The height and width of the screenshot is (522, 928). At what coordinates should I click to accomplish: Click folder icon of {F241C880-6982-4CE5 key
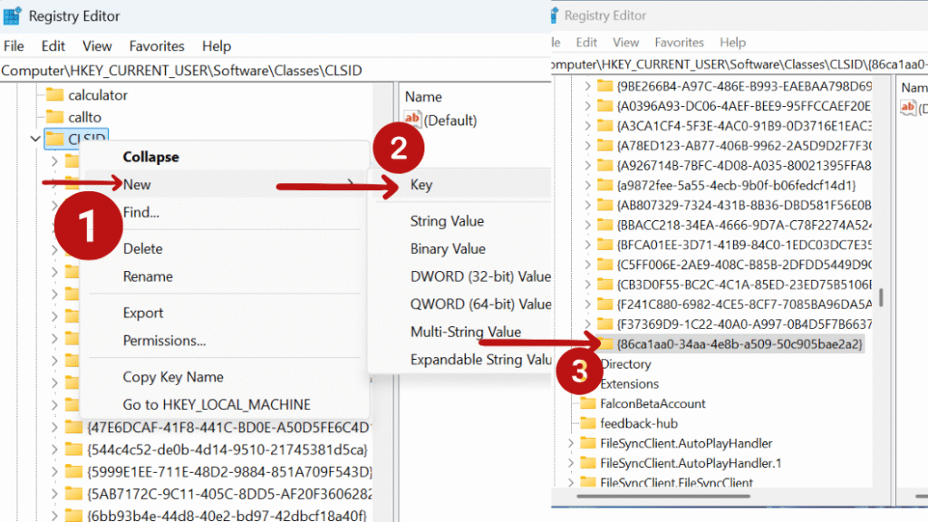[x=604, y=304]
